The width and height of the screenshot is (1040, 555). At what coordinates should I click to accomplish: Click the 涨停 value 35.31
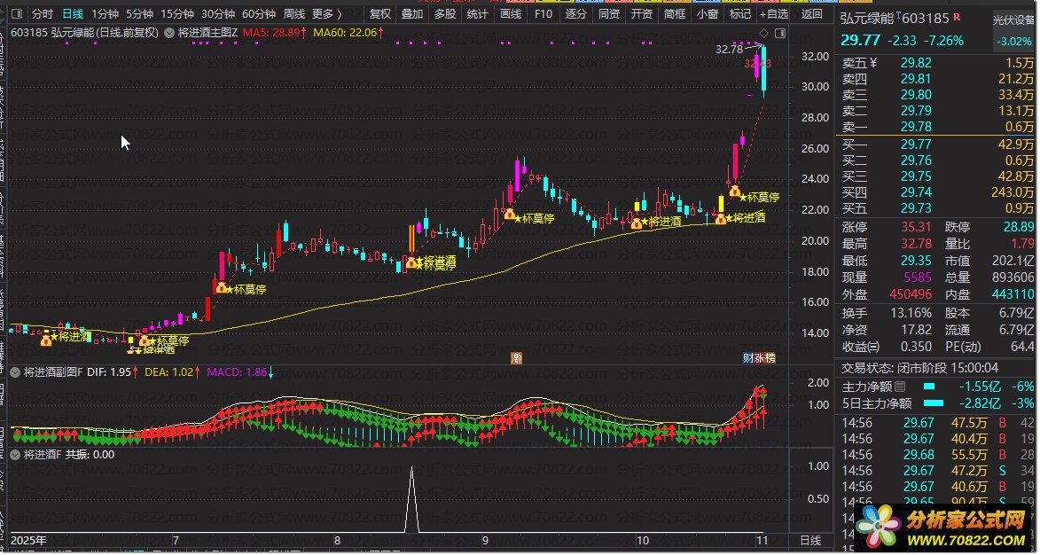(916, 228)
